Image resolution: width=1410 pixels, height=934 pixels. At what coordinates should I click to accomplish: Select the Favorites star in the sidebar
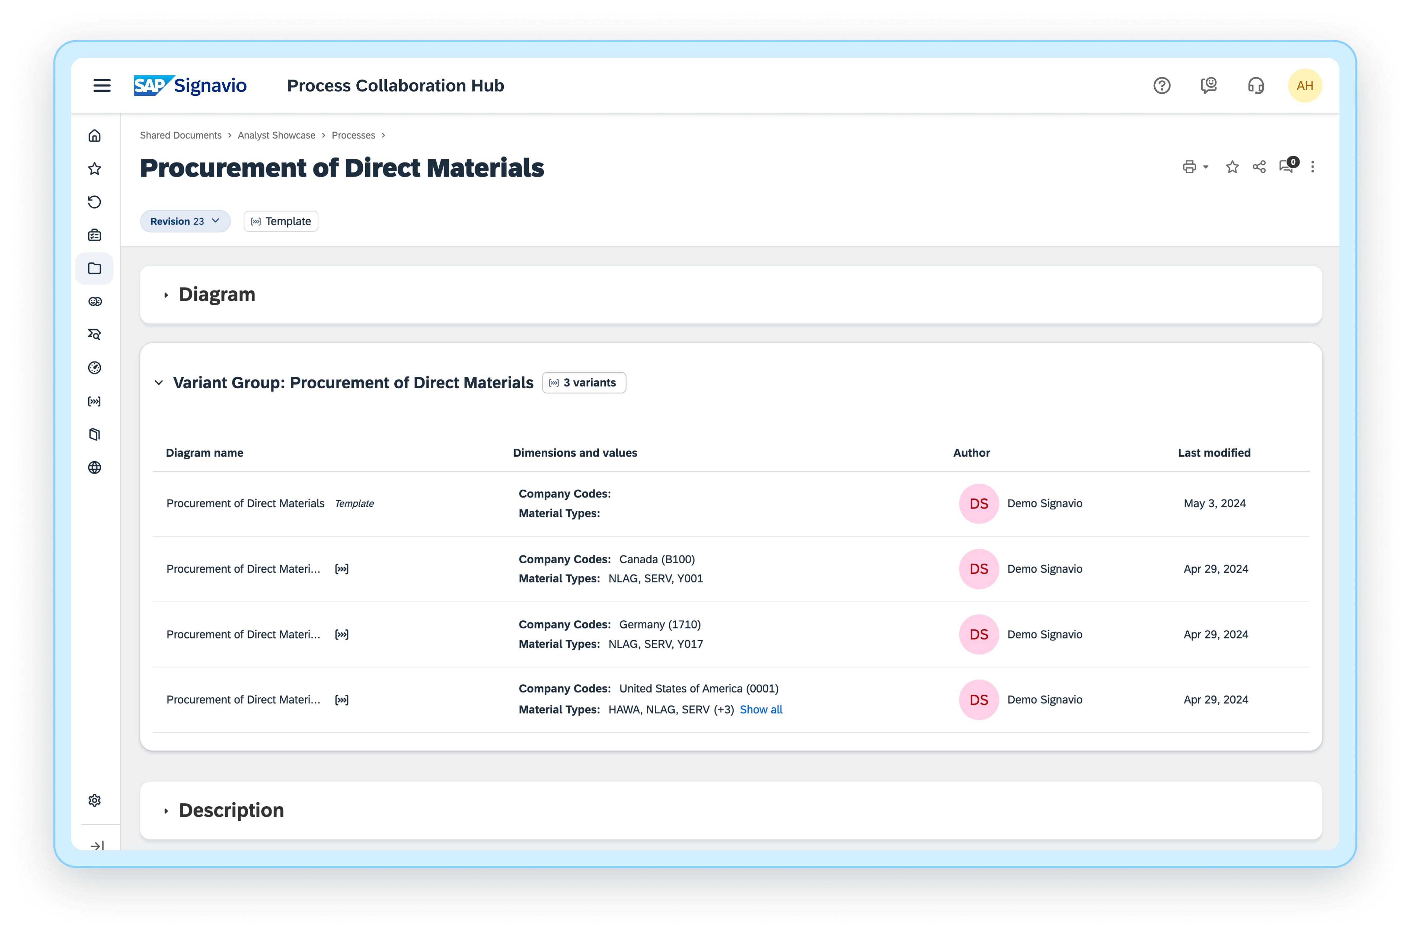[x=95, y=169]
